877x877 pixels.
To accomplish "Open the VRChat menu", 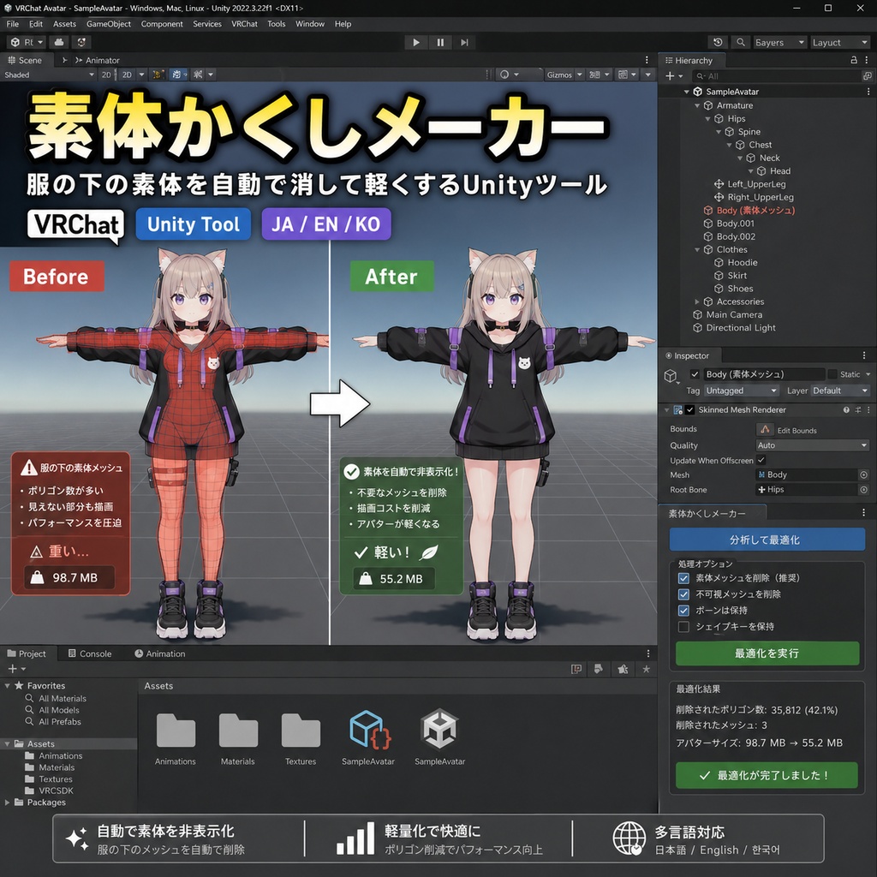I will point(244,24).
